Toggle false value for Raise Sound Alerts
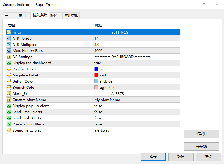The width and height of the screenshot is (224, 164). pos(137,124)
